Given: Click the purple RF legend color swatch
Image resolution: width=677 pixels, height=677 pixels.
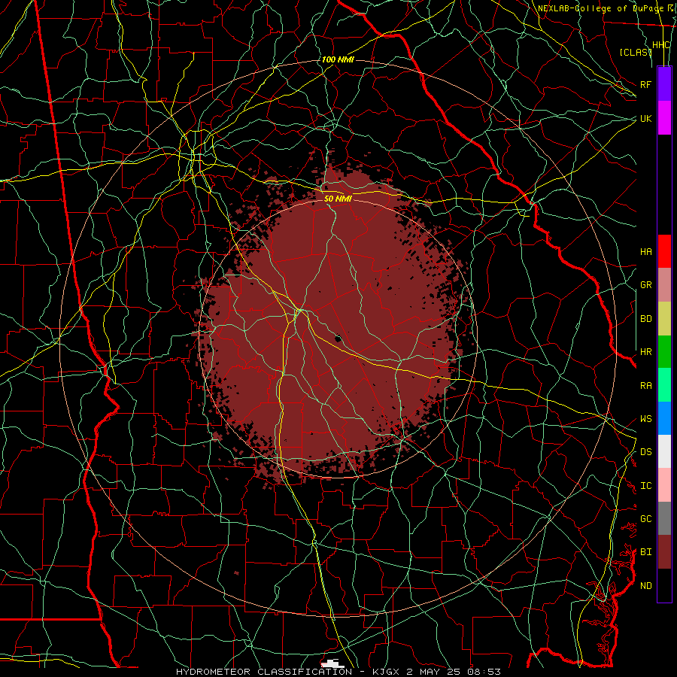Looking at the screenshot, I should pyautogui.click(x=664, y=84).
